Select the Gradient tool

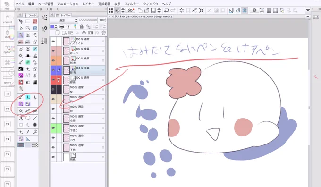coord(35,82)
